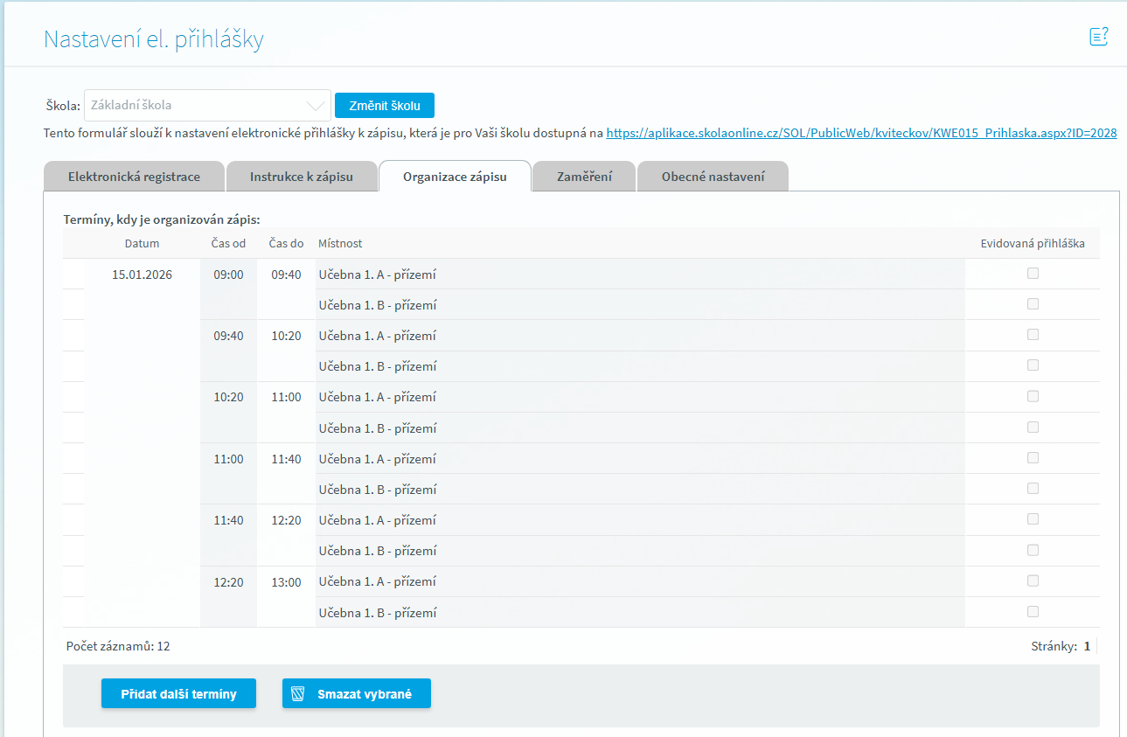Tick the 11:40 Učebna 1. A checkbox
The height and width of the screenshot is (737, 1127).
tap(1033, 519)
